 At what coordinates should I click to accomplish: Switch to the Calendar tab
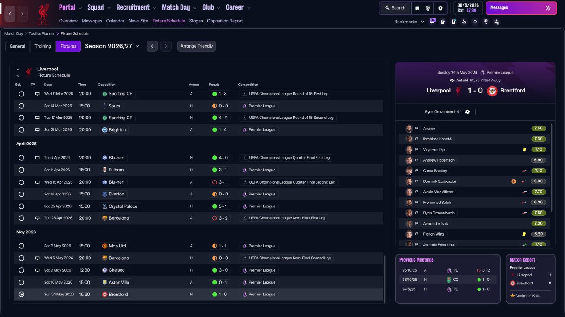coord(115,21)
